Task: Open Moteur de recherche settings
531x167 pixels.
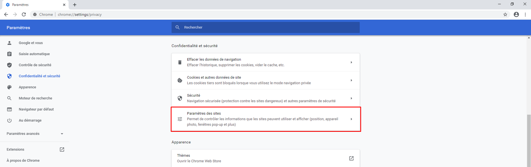Action: coord(35,98)
